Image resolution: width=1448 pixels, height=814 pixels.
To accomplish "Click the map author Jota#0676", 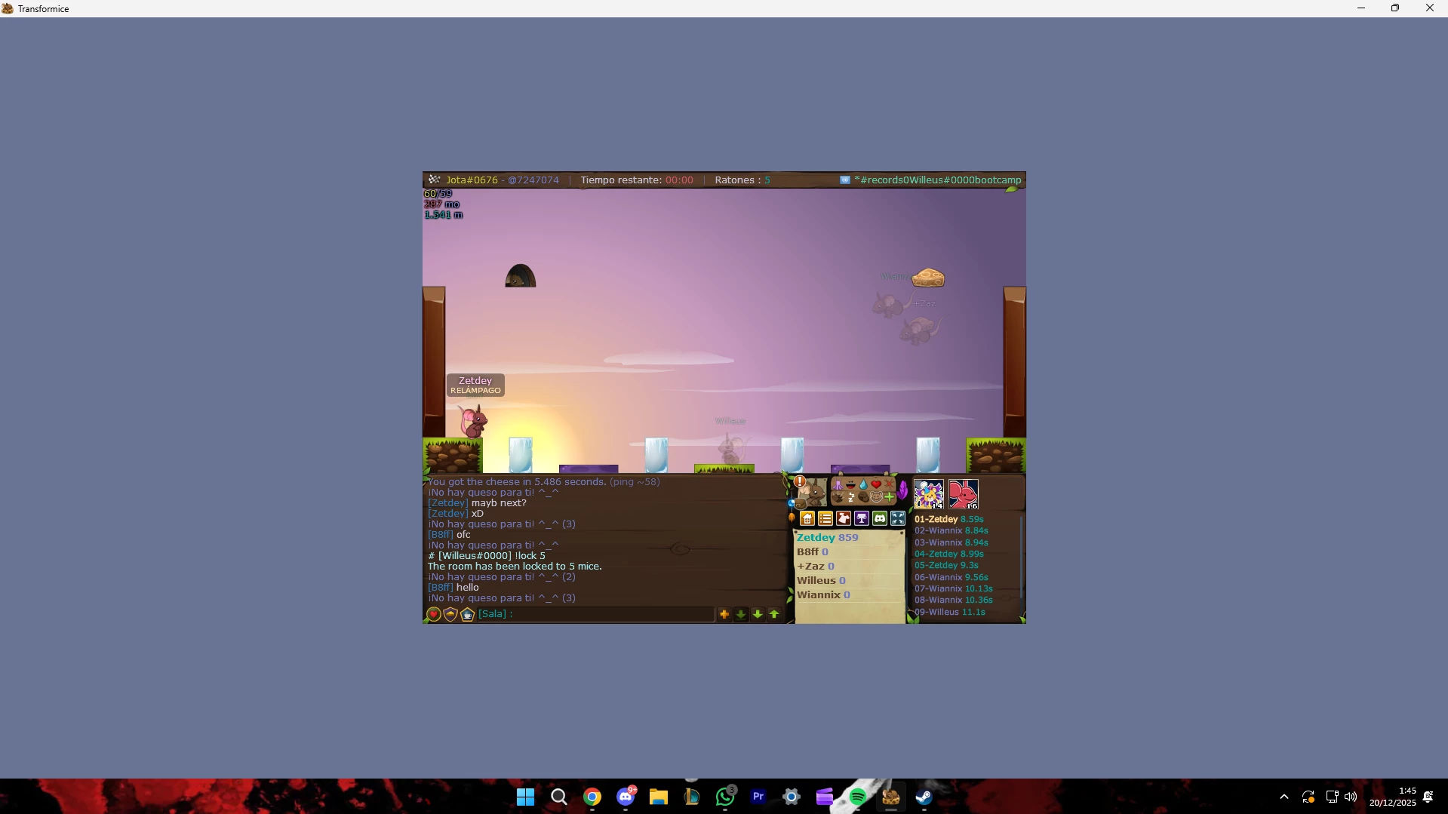I will pyautogui.click(x=472, y=180).
